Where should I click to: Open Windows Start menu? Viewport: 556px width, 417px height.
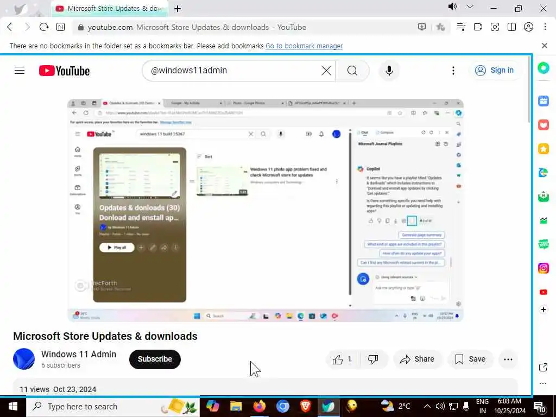13,406
